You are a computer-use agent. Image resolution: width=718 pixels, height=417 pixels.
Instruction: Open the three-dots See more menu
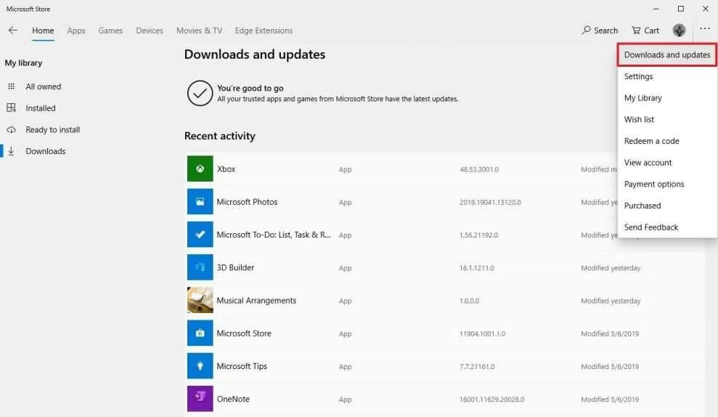tap(705, 29)
